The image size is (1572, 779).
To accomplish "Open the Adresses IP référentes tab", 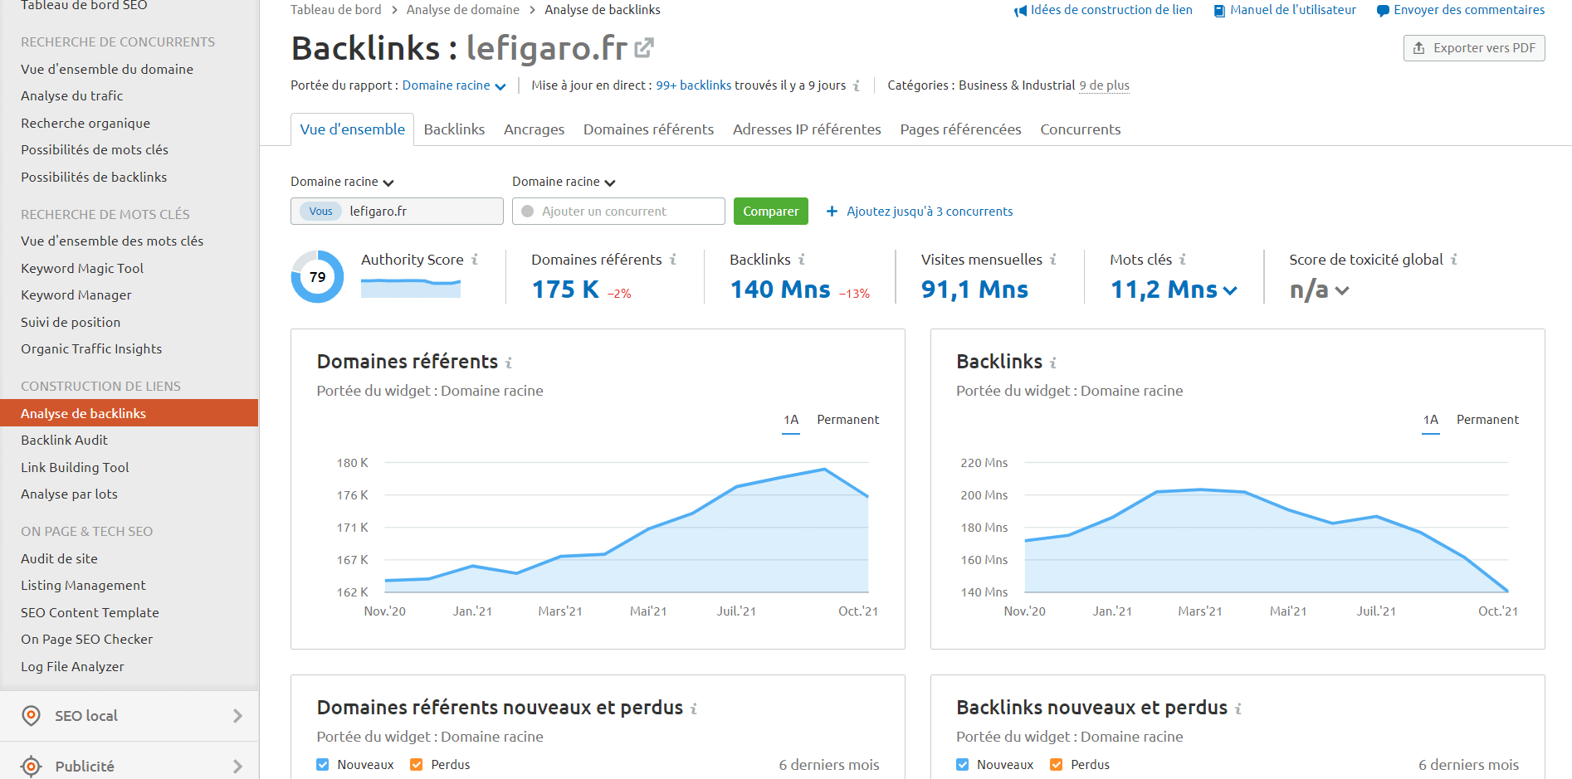I will click(x=807, y=129).
